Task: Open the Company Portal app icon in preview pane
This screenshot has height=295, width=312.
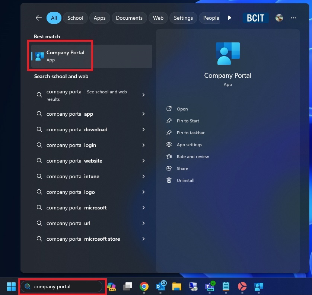Action: coord(227,54)
